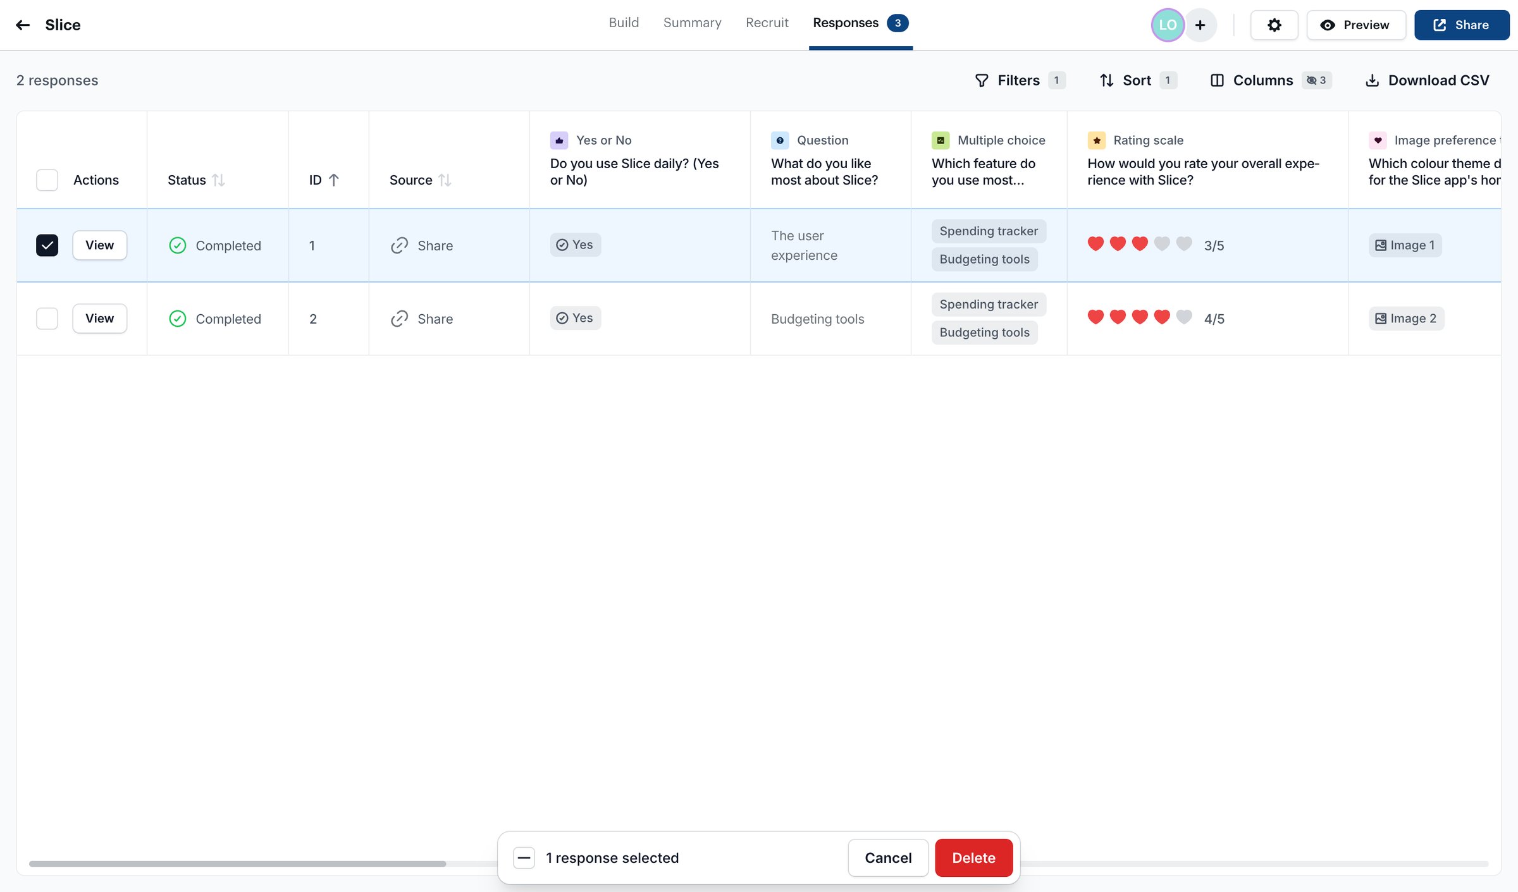
Task: Click the Image 1 chip
Action: point(1405,245)
